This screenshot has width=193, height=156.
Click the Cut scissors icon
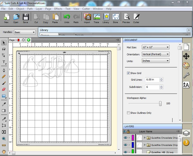(x=37, y=17)
